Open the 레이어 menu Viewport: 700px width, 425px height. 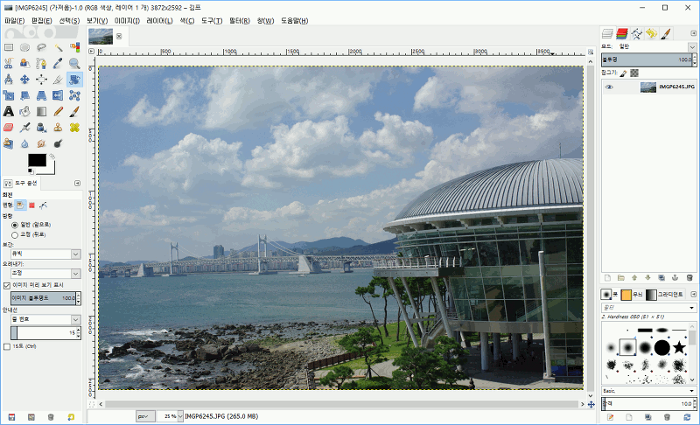point(159,19)
